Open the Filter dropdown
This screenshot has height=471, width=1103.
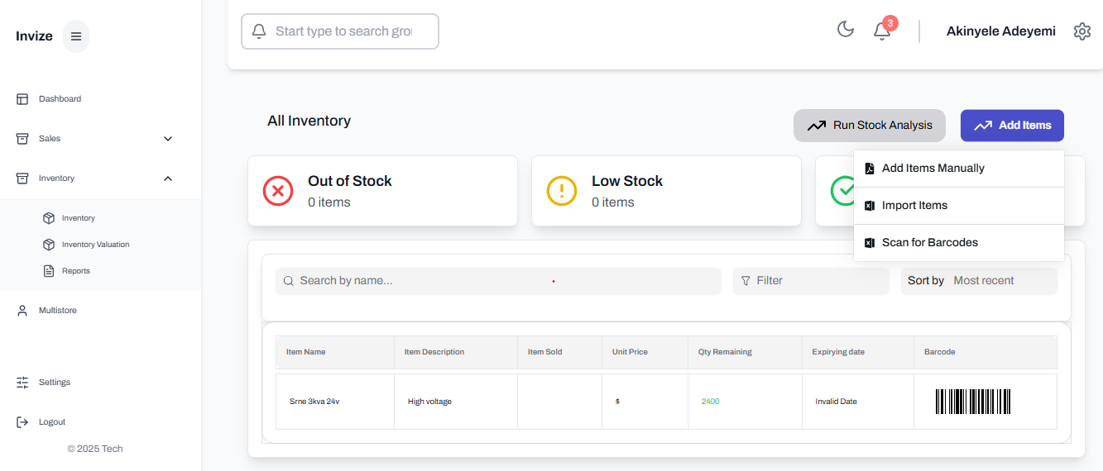click(x=810, y=281)
